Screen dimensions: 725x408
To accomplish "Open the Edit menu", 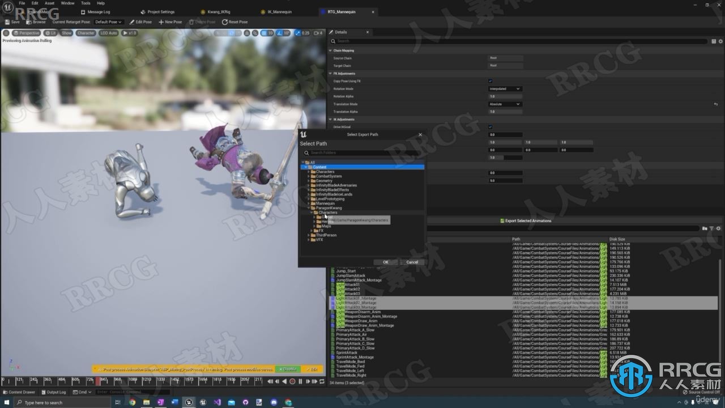I will (35, 3).
